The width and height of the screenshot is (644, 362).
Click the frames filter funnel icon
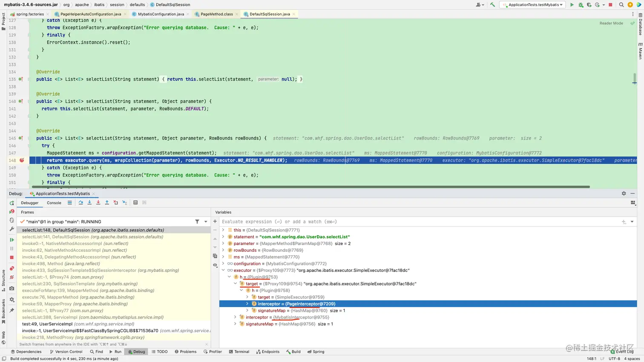point(197,222)
